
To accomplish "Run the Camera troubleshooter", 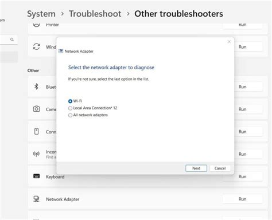I will click(242, 109).
